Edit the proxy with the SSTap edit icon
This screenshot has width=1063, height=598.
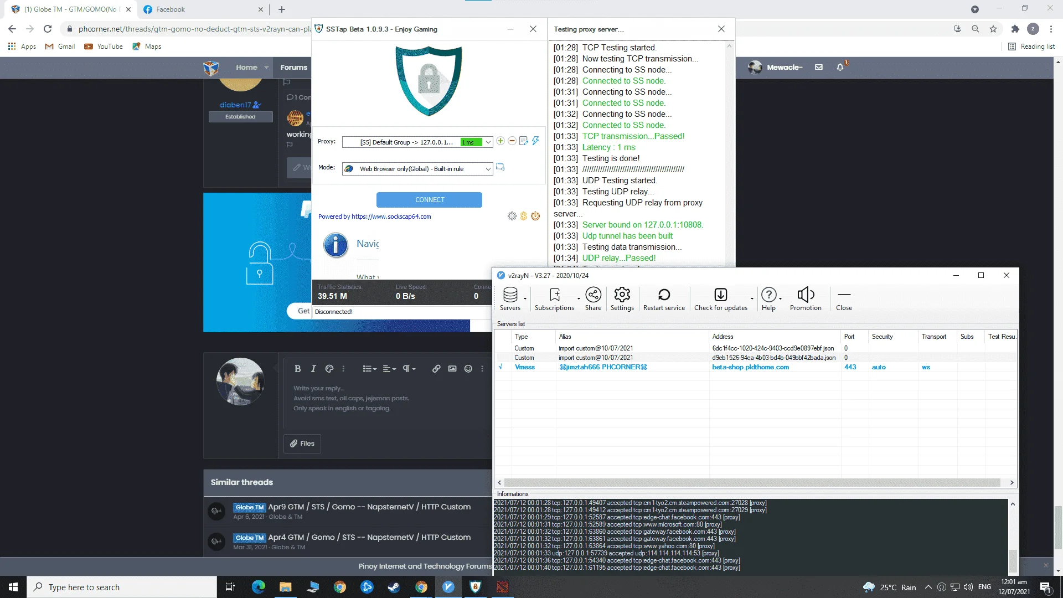tap(524, 141)
